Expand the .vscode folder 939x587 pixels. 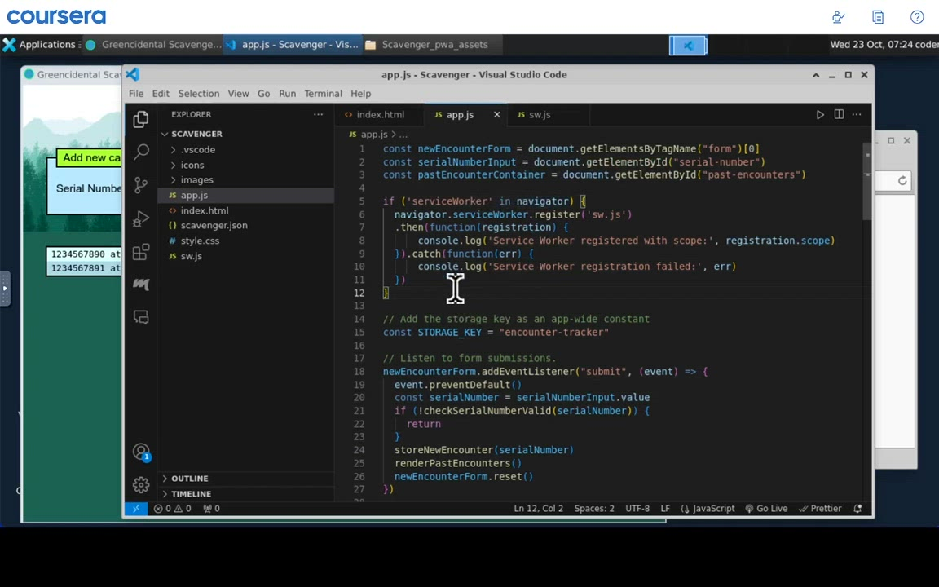point(198,150)
